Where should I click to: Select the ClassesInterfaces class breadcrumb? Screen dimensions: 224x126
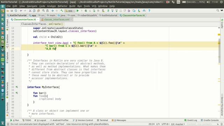pyautogui.click(x=34, y=24)
